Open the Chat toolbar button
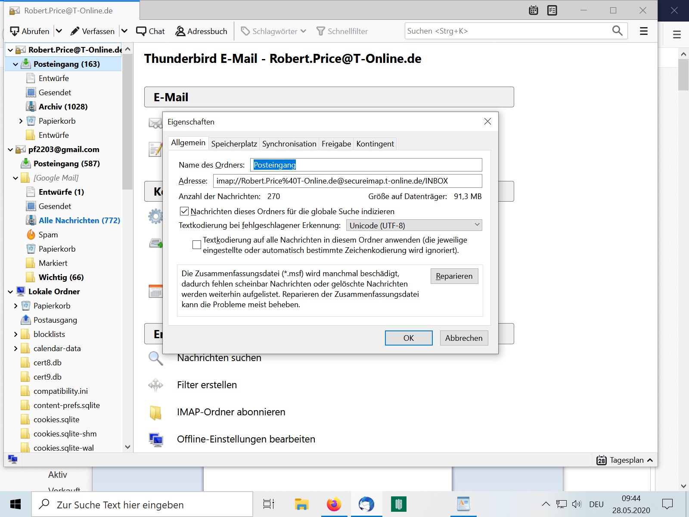The image size is (689, 517). point(150,31)
